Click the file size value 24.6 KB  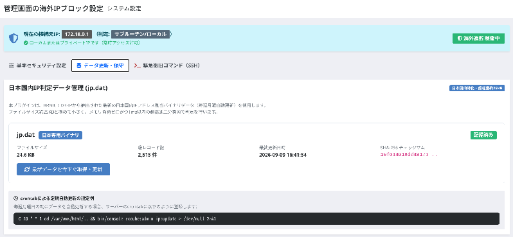coord(26,155)
